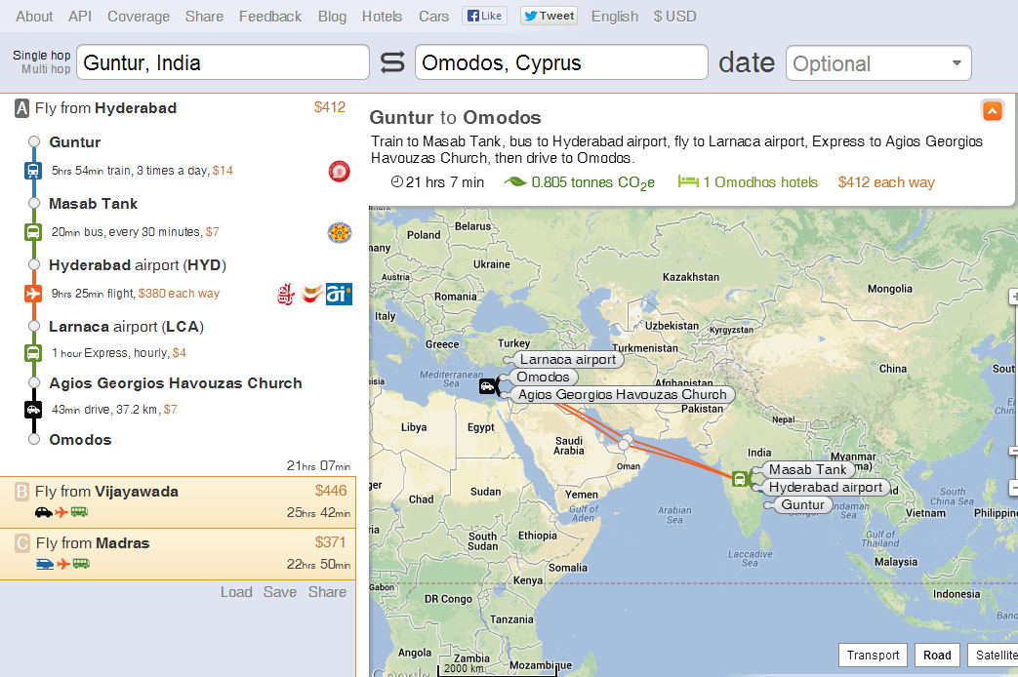The width and height of the screenshot is (1018, 677).
Task: Select the Larnaca airport (LCA) stop
Action: 127,327
